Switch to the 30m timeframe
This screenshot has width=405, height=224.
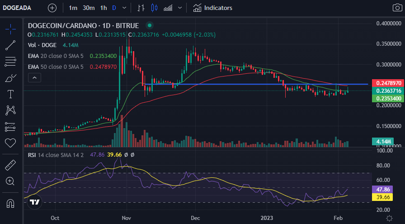click(x=89, y=8)
